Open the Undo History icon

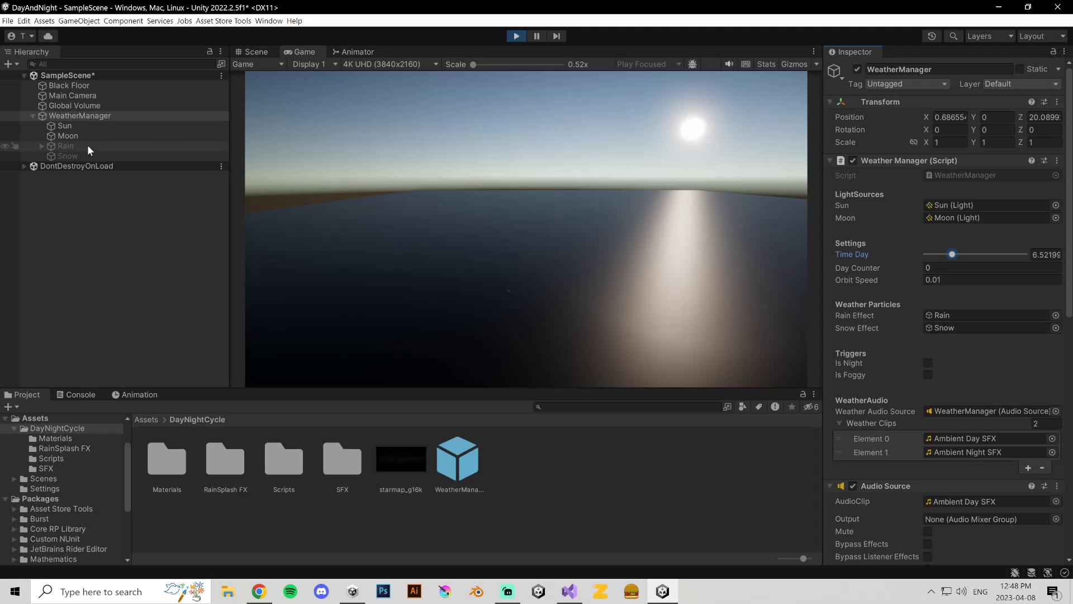pyautogui.click(x=932, y=36)
